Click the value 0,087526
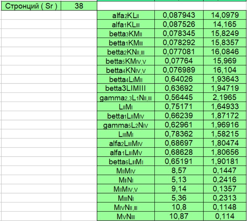Screen dimensions: 247x221 [179, 24]
